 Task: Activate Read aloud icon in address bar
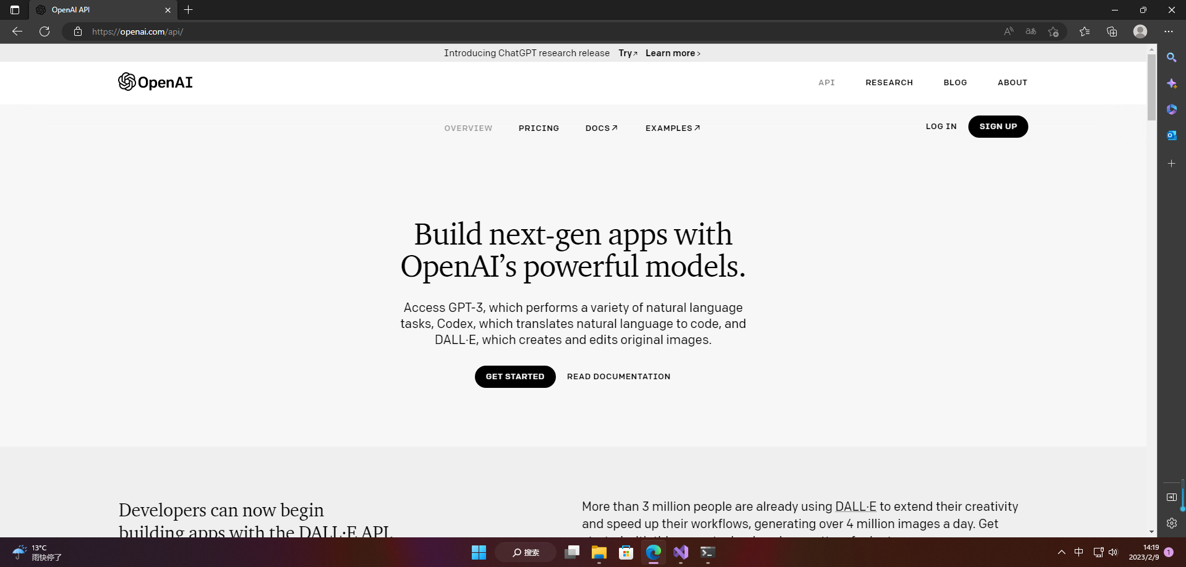tap(1009, 31)
